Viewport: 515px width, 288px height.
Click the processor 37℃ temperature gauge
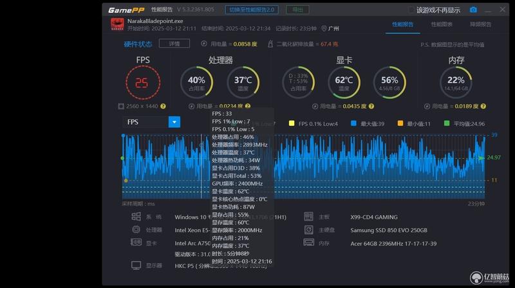tap(243, 83)
